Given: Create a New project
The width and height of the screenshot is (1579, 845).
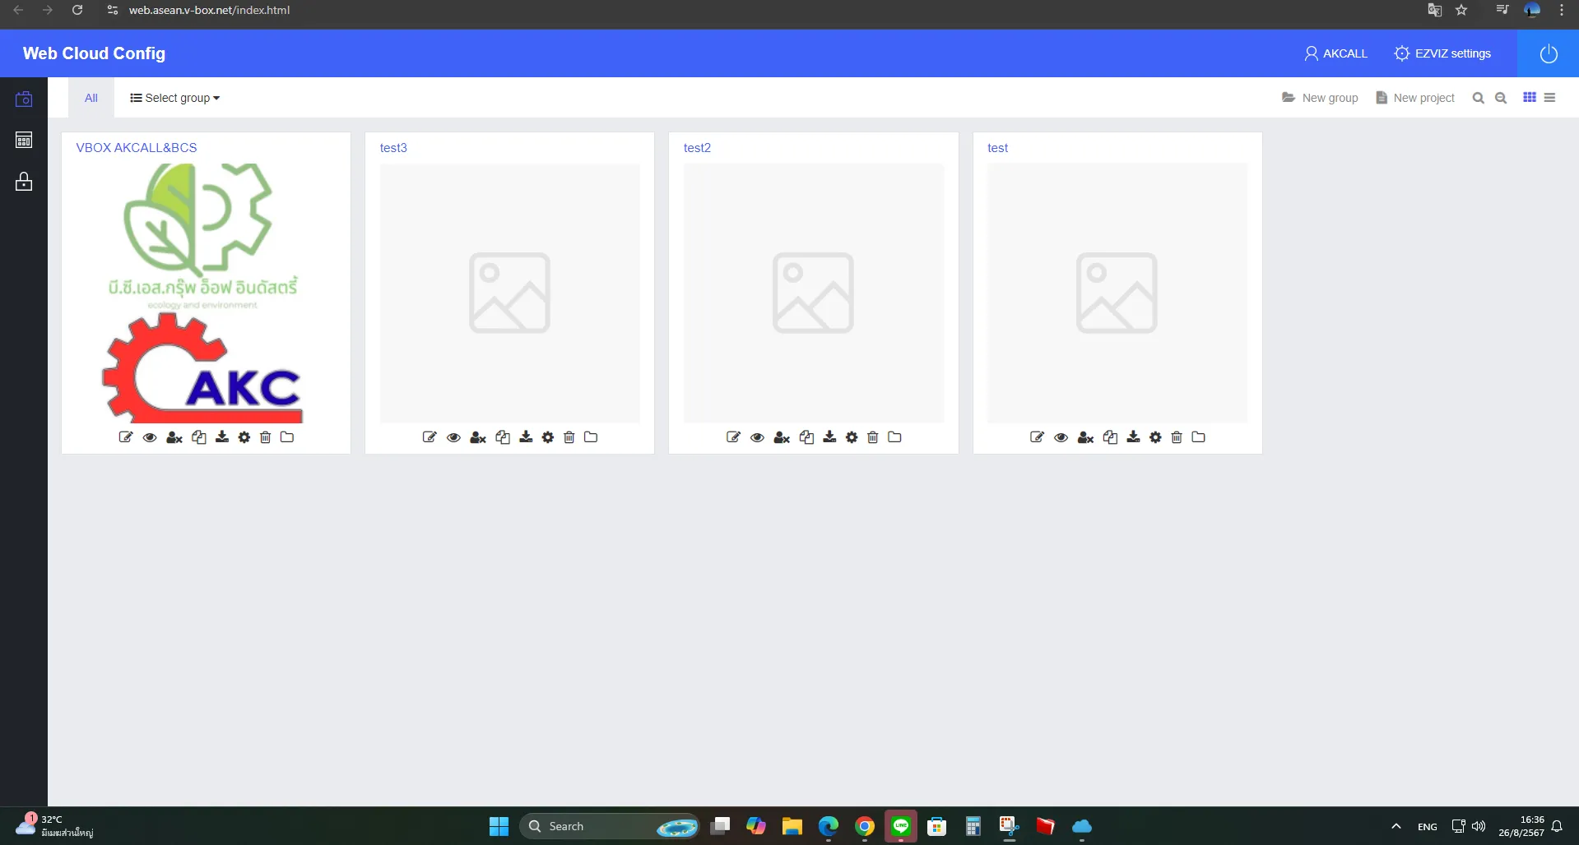Looking at the screenshot, I should [x=1415, y=98].
